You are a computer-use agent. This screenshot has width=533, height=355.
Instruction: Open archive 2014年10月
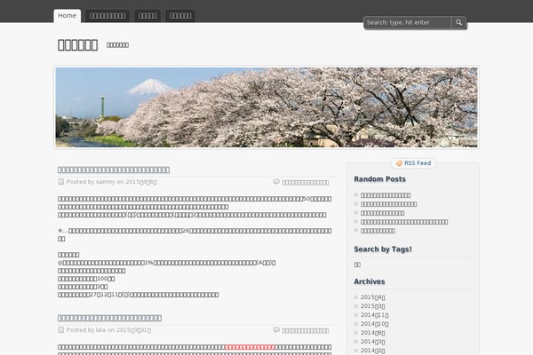click(374, 324)
